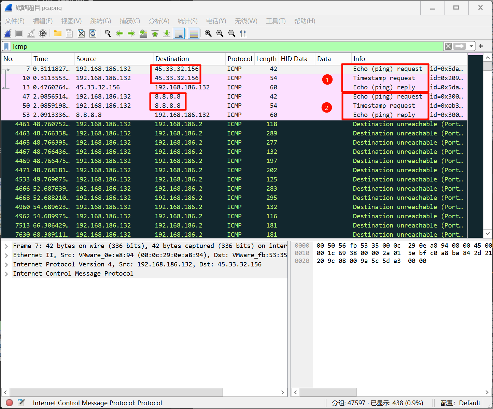Clear the icmp display filter
493x409 pixels.
click(x=448, y=46)
